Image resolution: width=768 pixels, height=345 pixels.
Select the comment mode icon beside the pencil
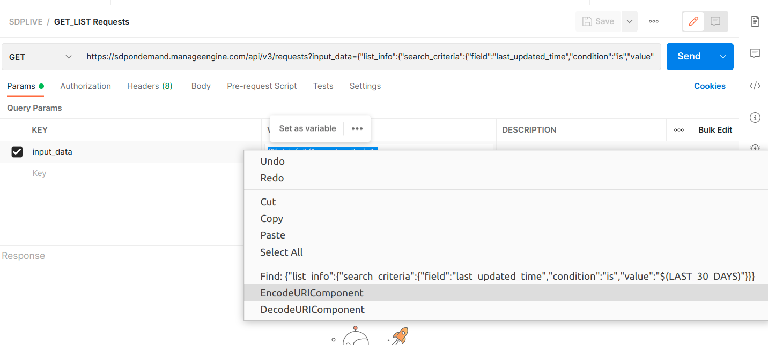[x=715, y=21]
